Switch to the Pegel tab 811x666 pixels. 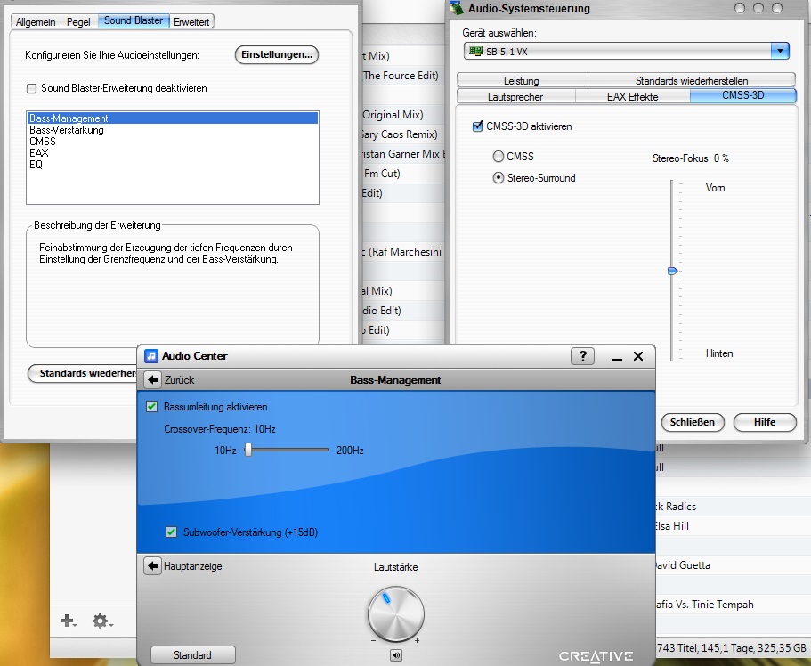click(78, 21)
